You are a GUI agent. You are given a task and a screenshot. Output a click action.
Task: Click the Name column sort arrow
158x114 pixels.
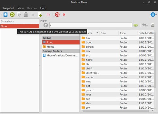(97, 33)
